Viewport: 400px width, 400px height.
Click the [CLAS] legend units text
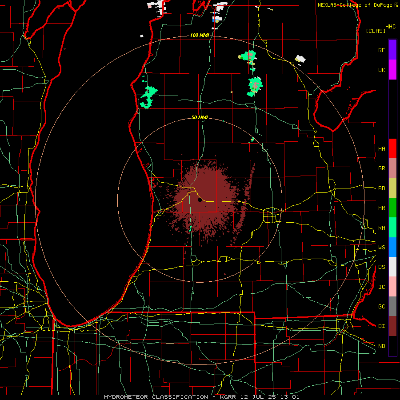pos(376,31)
